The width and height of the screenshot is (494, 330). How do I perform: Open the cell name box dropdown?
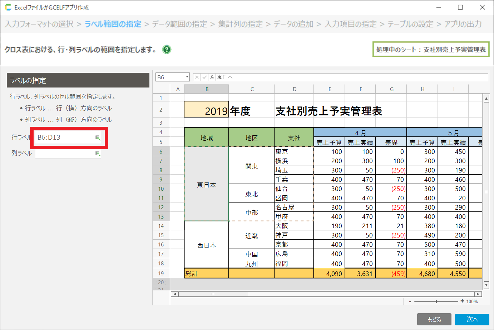pos(187,77)
